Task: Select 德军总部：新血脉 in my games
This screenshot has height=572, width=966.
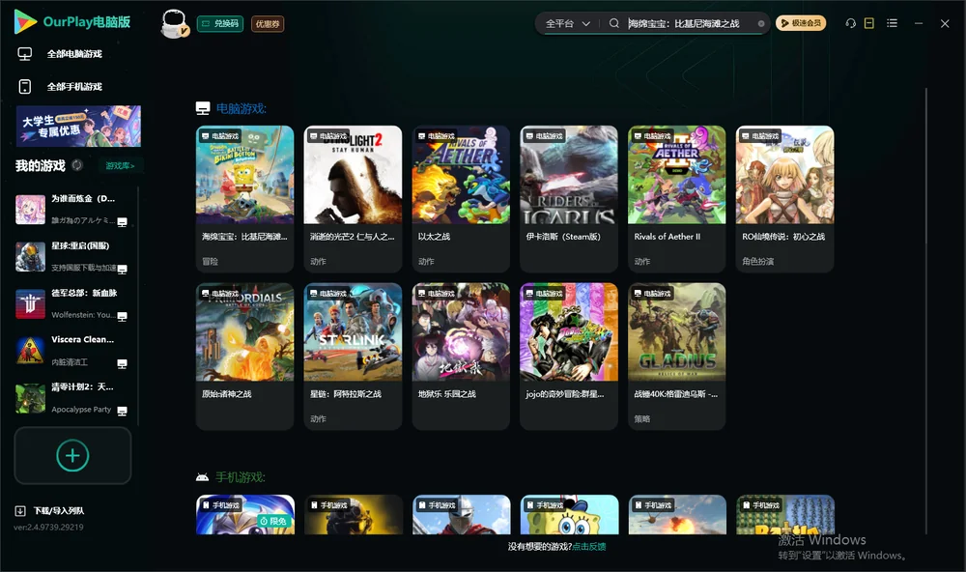Action: point(72,303)
